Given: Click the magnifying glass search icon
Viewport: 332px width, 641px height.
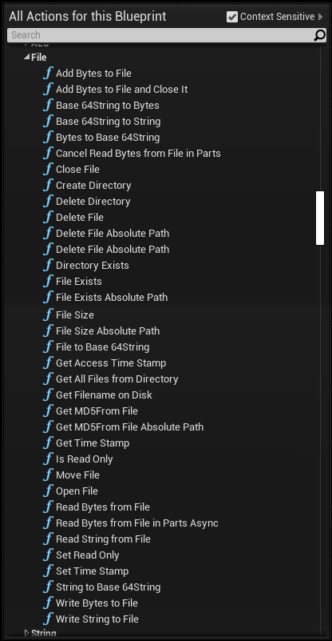Looking at the screenshot, I should point(319,35).
